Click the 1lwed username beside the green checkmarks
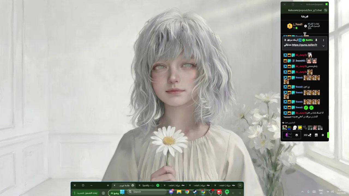Image resolution: width=349 pixels, height=196 pixels. point(299,108)
